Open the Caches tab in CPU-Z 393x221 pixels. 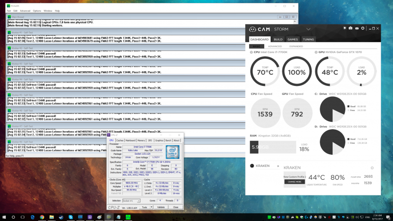120,140
